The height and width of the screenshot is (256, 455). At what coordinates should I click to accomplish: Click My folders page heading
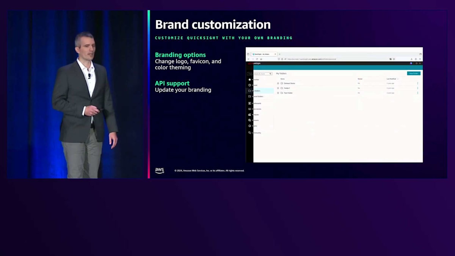(281, 73)
